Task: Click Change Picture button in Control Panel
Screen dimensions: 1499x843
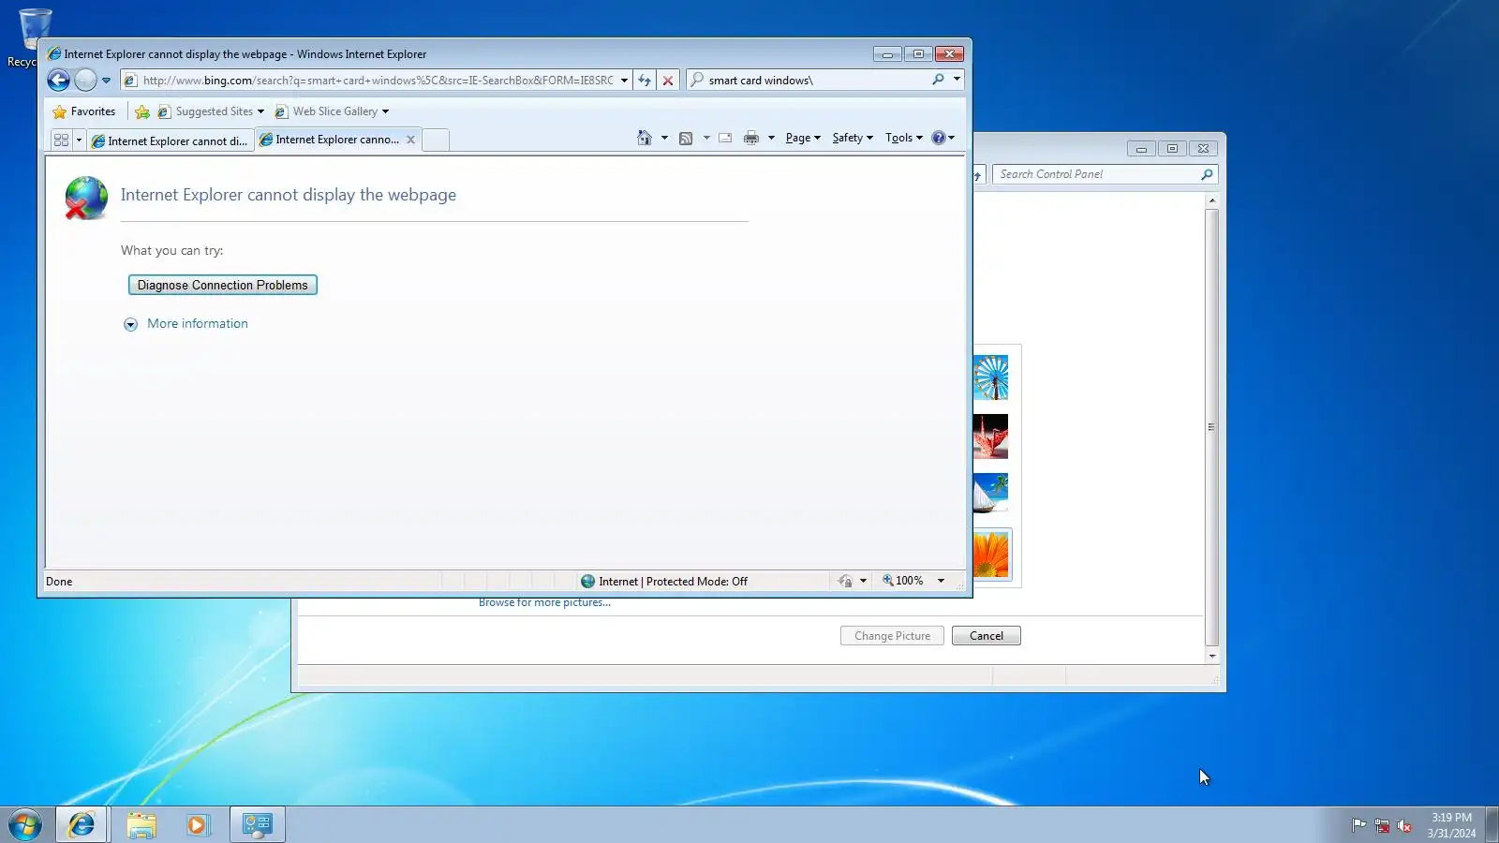Action: pos(892,636)
